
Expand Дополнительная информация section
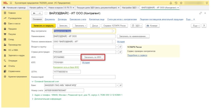(46, 99)
